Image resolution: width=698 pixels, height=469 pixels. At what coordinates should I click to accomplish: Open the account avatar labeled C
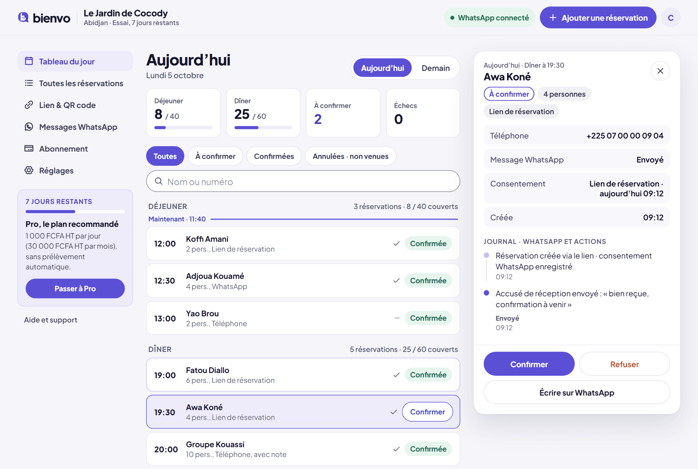[670, 17]
